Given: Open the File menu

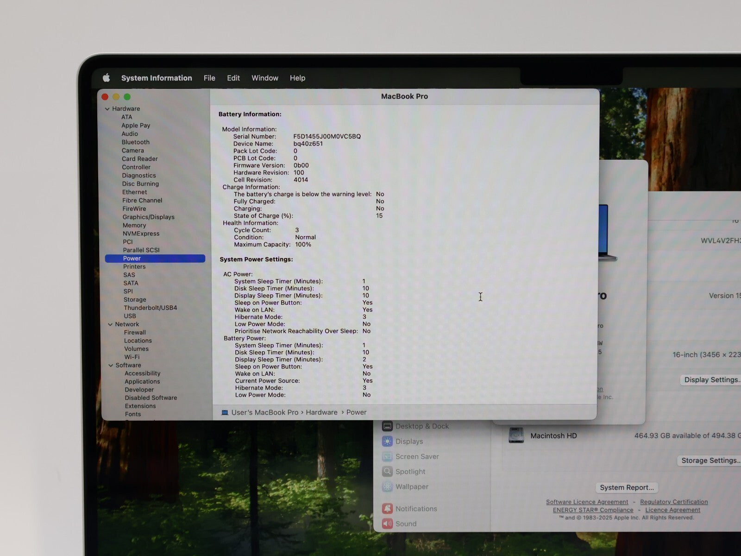Looking at the screenshot, I should tap(209, 78).
